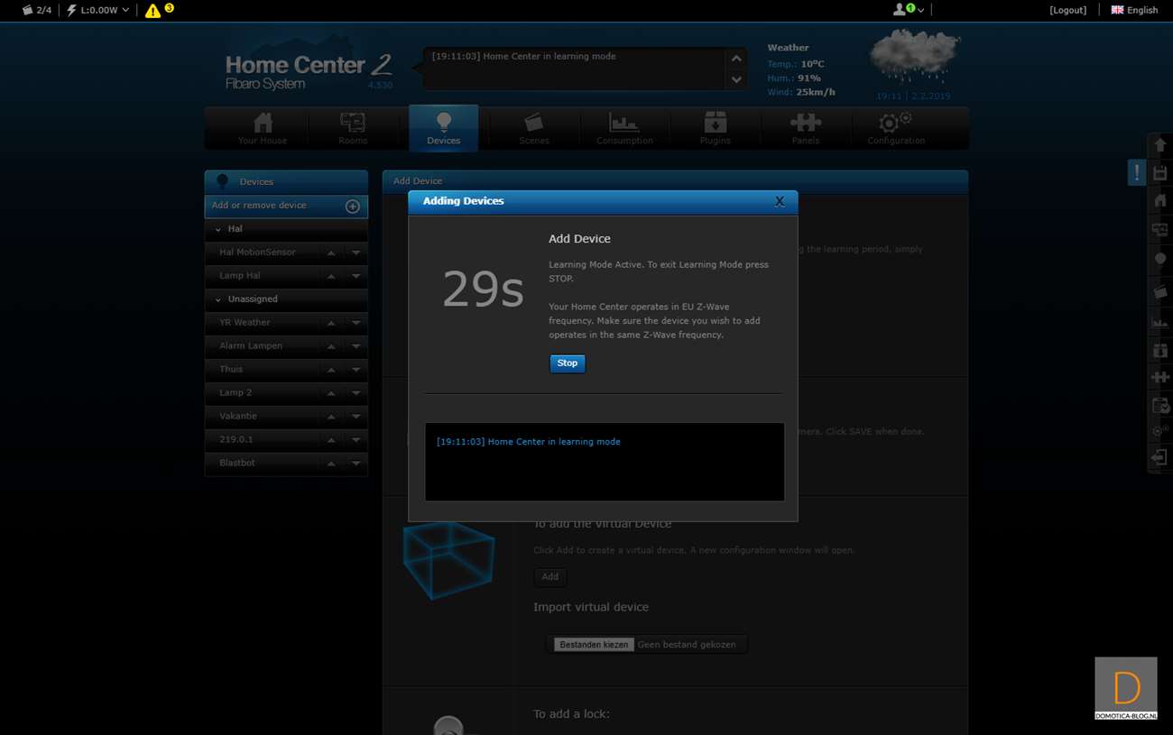Move YR Weather down in the list
The image size is (1173, 735).
(356, 323)
